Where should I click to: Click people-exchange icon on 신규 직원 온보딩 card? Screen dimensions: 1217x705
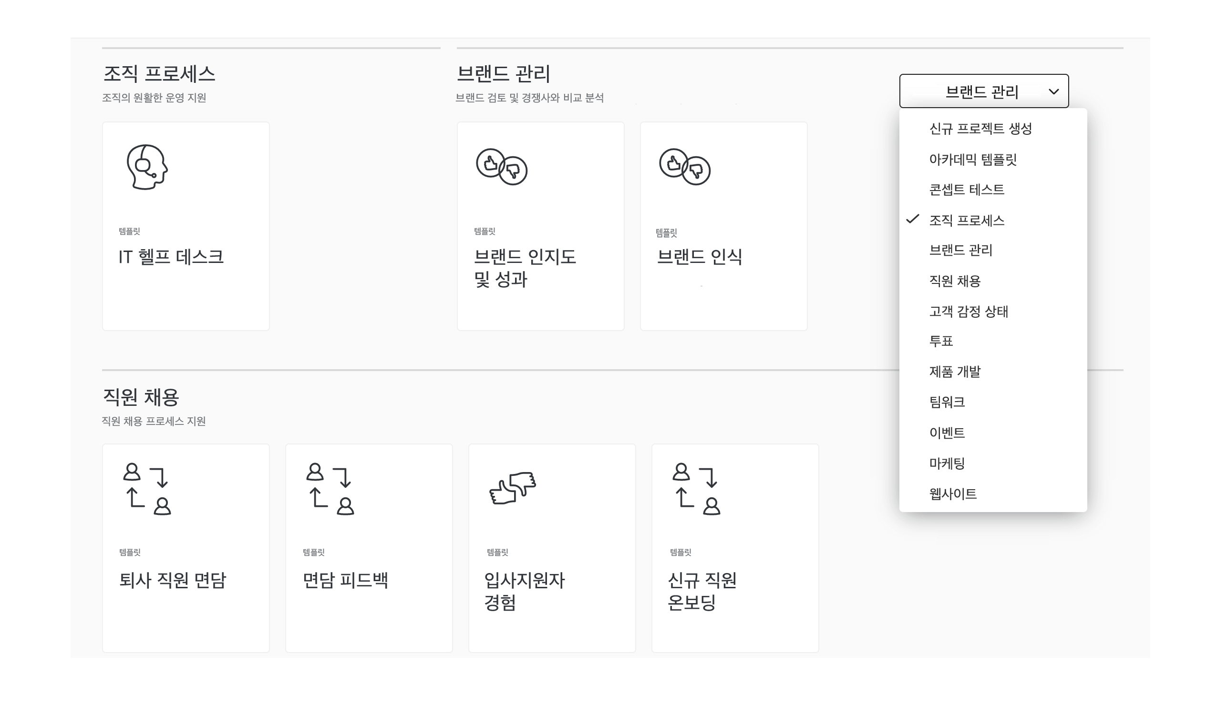[x=696, y=489]
